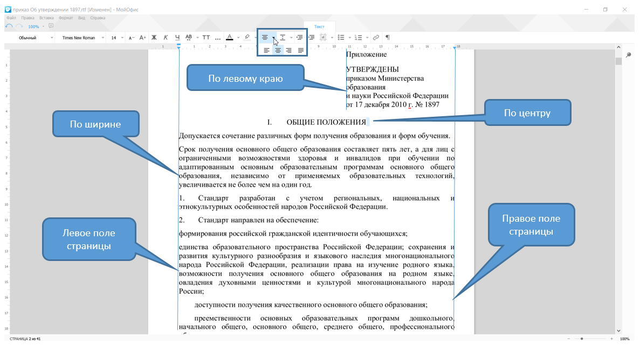Increase font size with the A+ icon

pos(142,38)
